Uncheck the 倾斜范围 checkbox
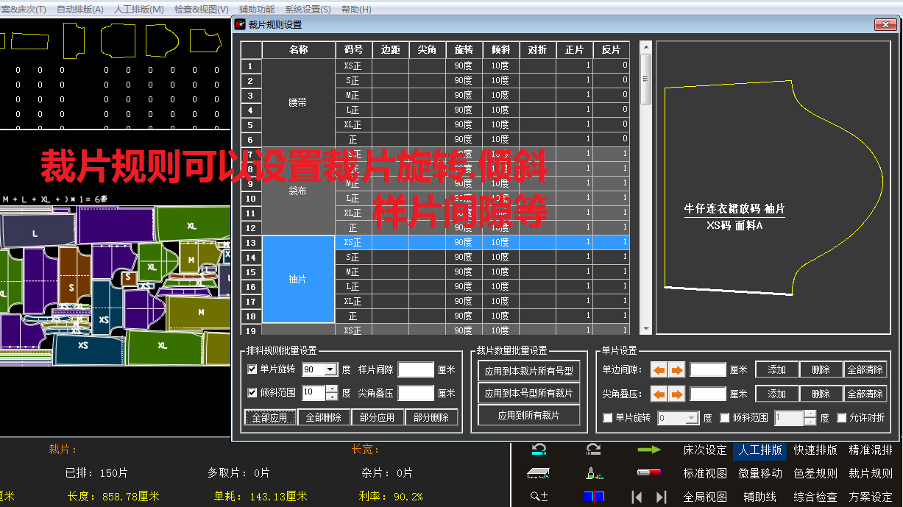The width and height of the screenshot is (903, 507). tap(725, 418)
